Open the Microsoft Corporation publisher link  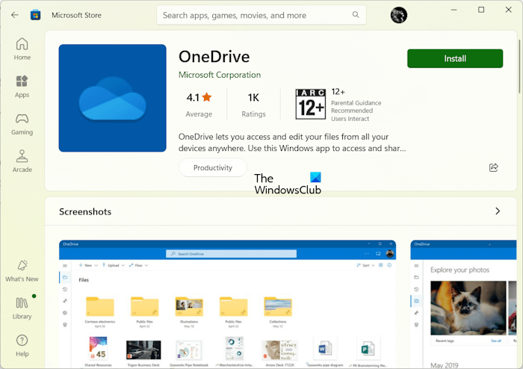pyautogui.click(x=220, y=75)
